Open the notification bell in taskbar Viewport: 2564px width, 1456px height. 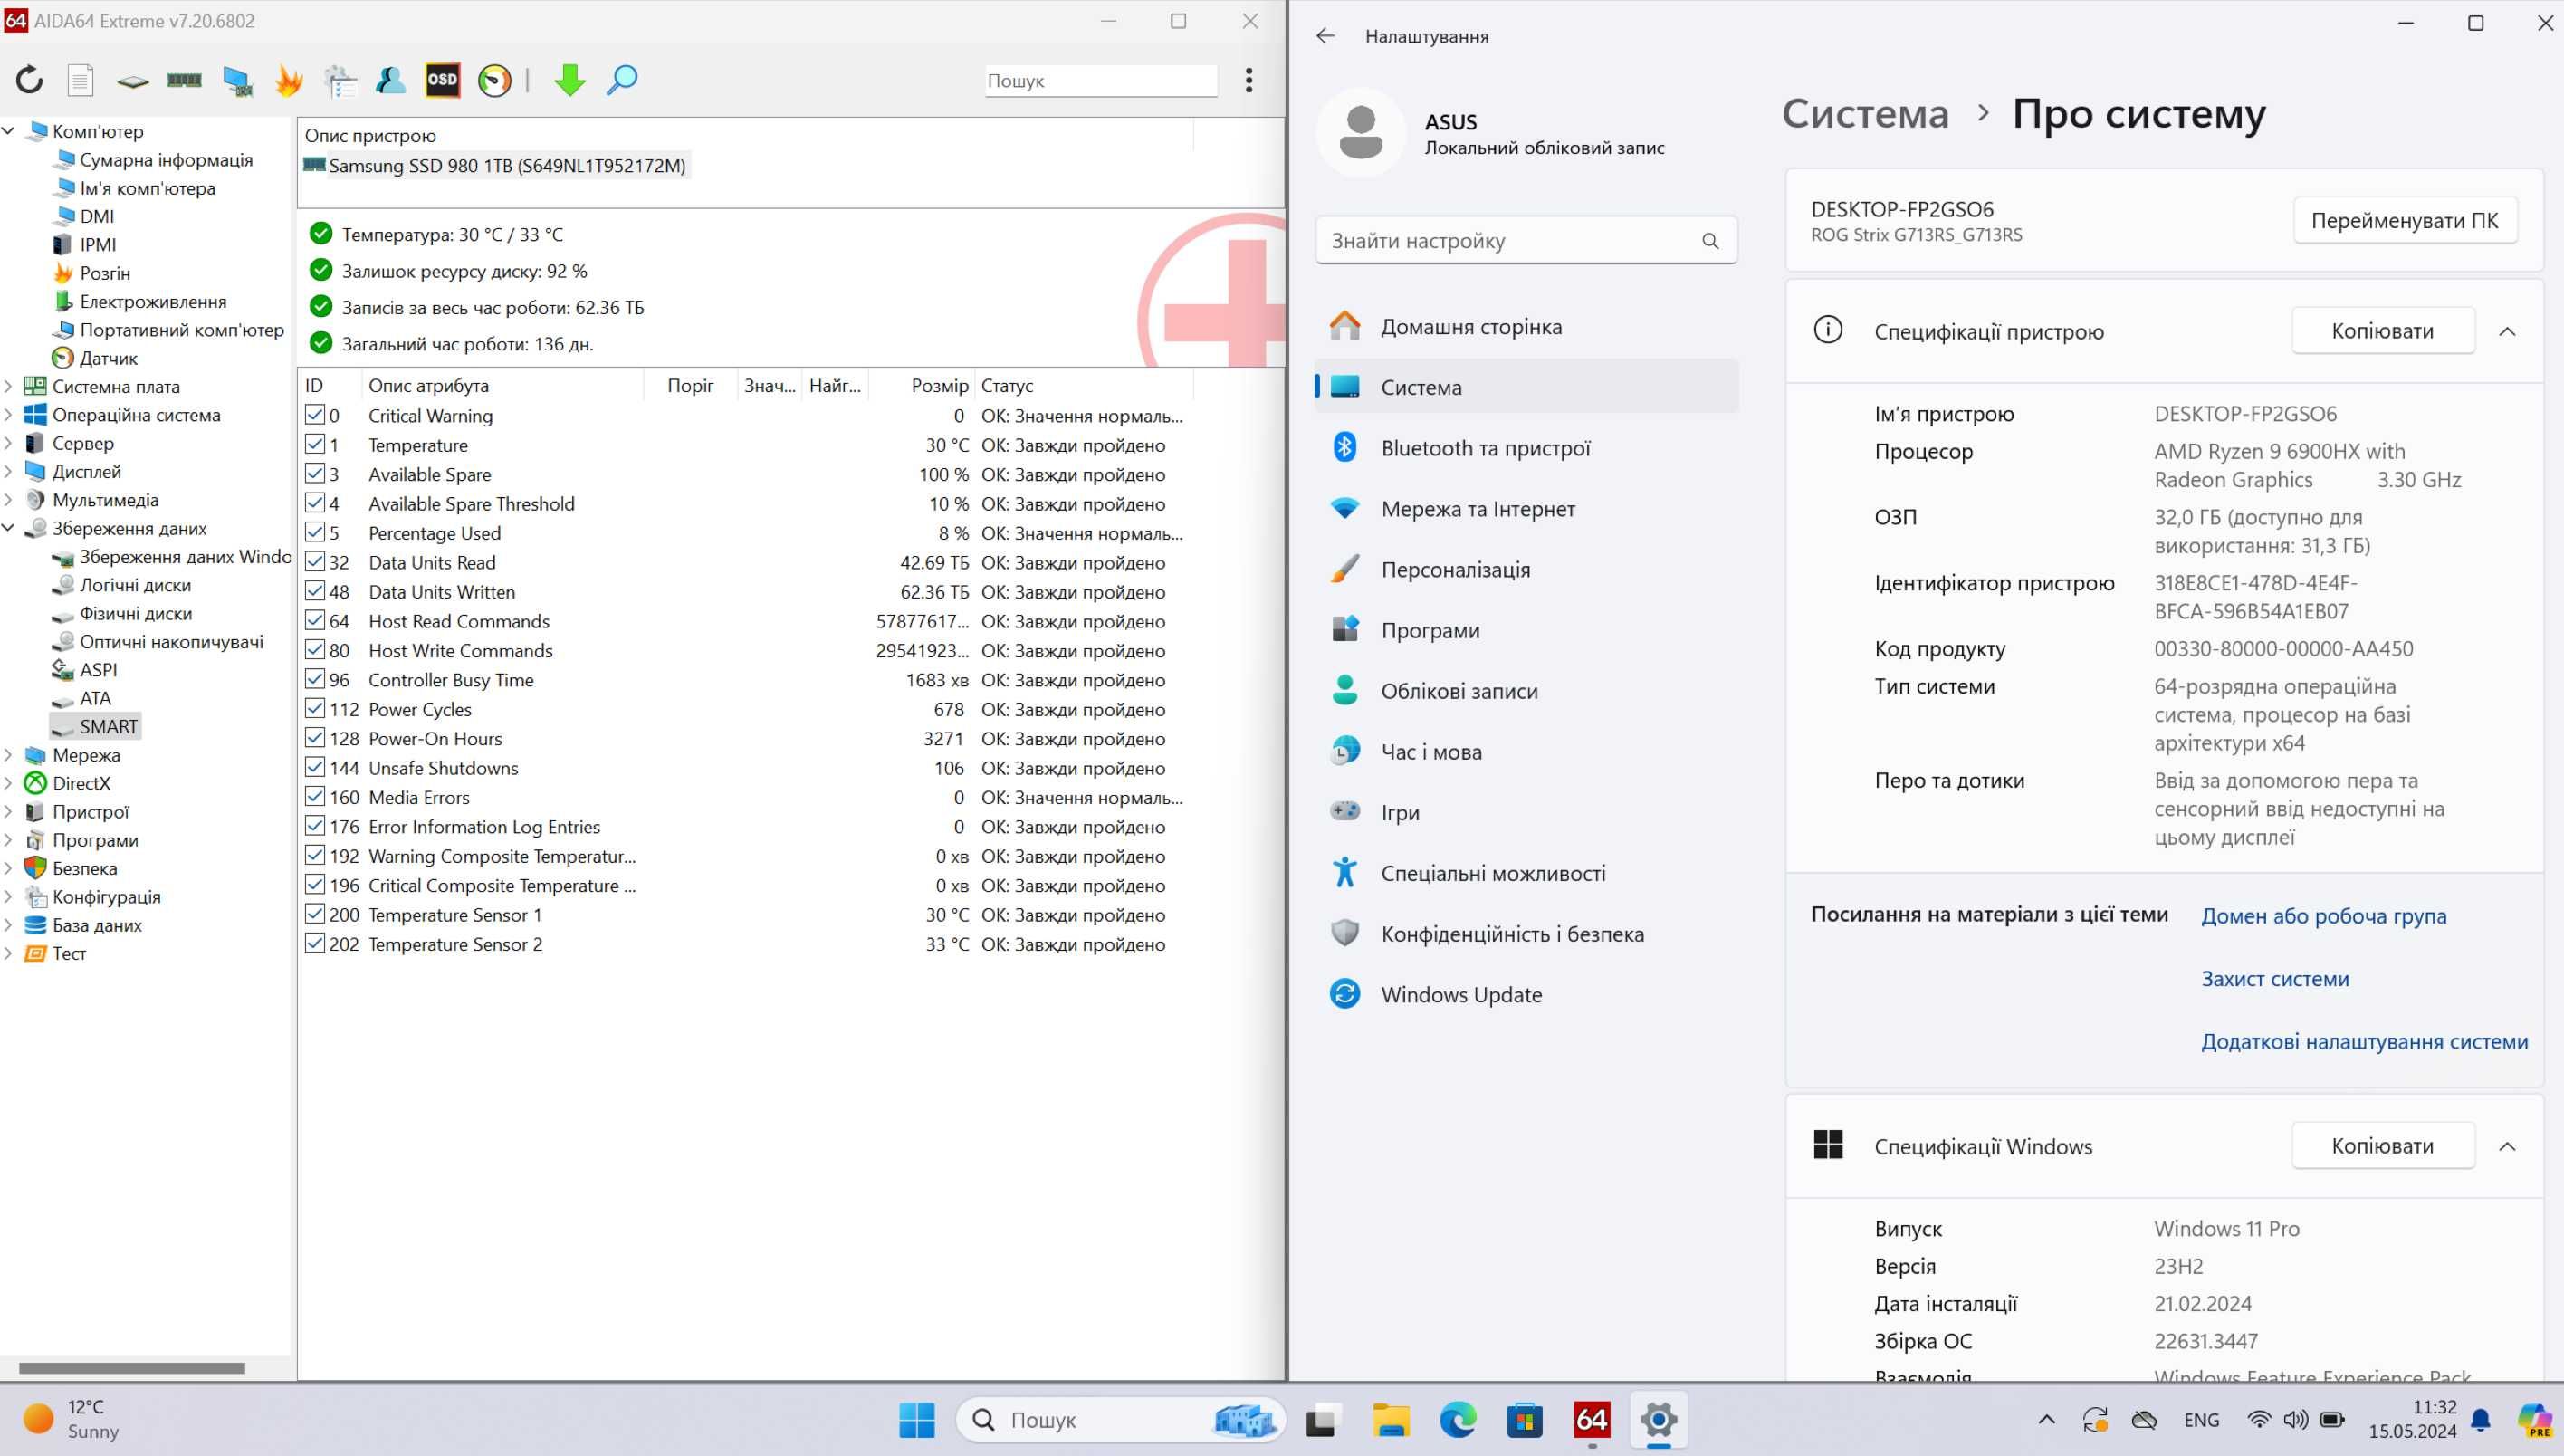[x=2481, y=1420]
